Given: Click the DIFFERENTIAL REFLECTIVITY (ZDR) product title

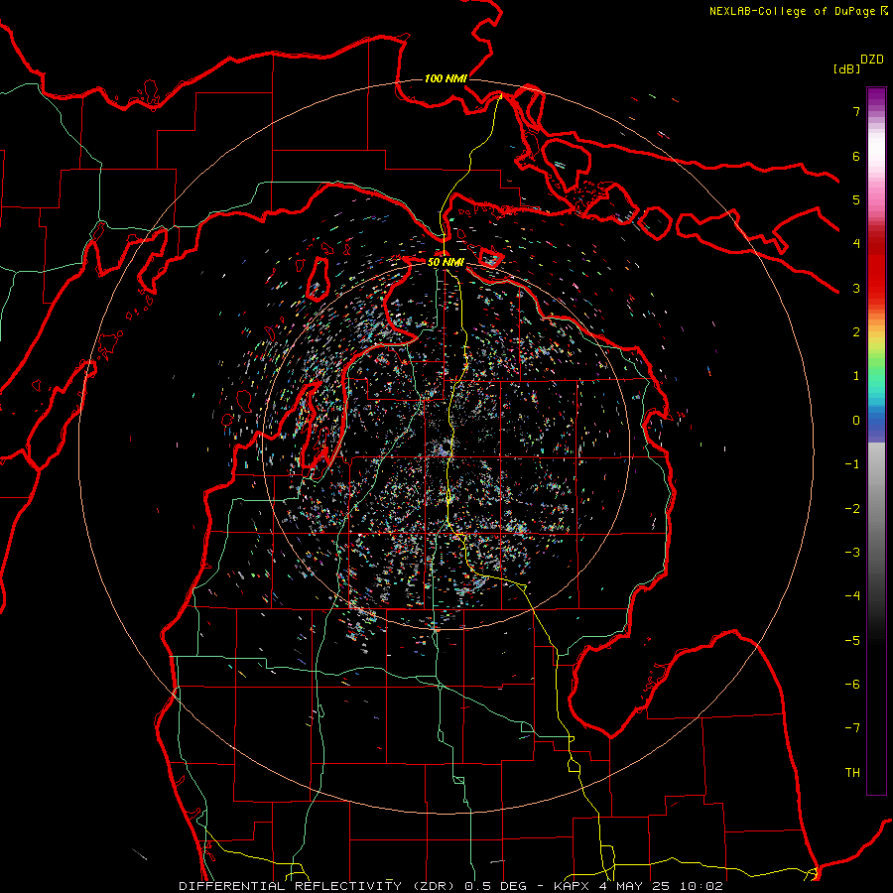Looking at the screenshot, I should [x=317, y=886].
